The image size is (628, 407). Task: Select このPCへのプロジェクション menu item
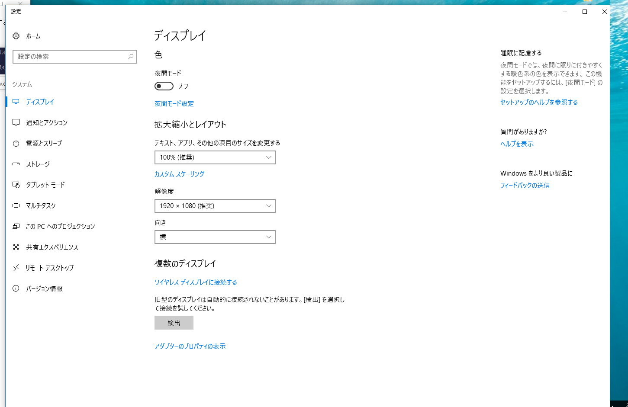(60, 227)
